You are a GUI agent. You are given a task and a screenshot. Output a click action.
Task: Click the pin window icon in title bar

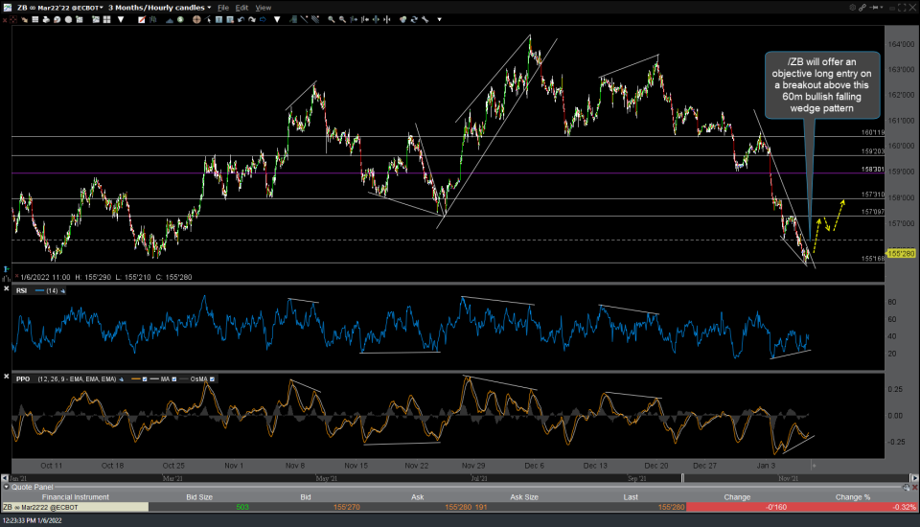pos(873,7)
